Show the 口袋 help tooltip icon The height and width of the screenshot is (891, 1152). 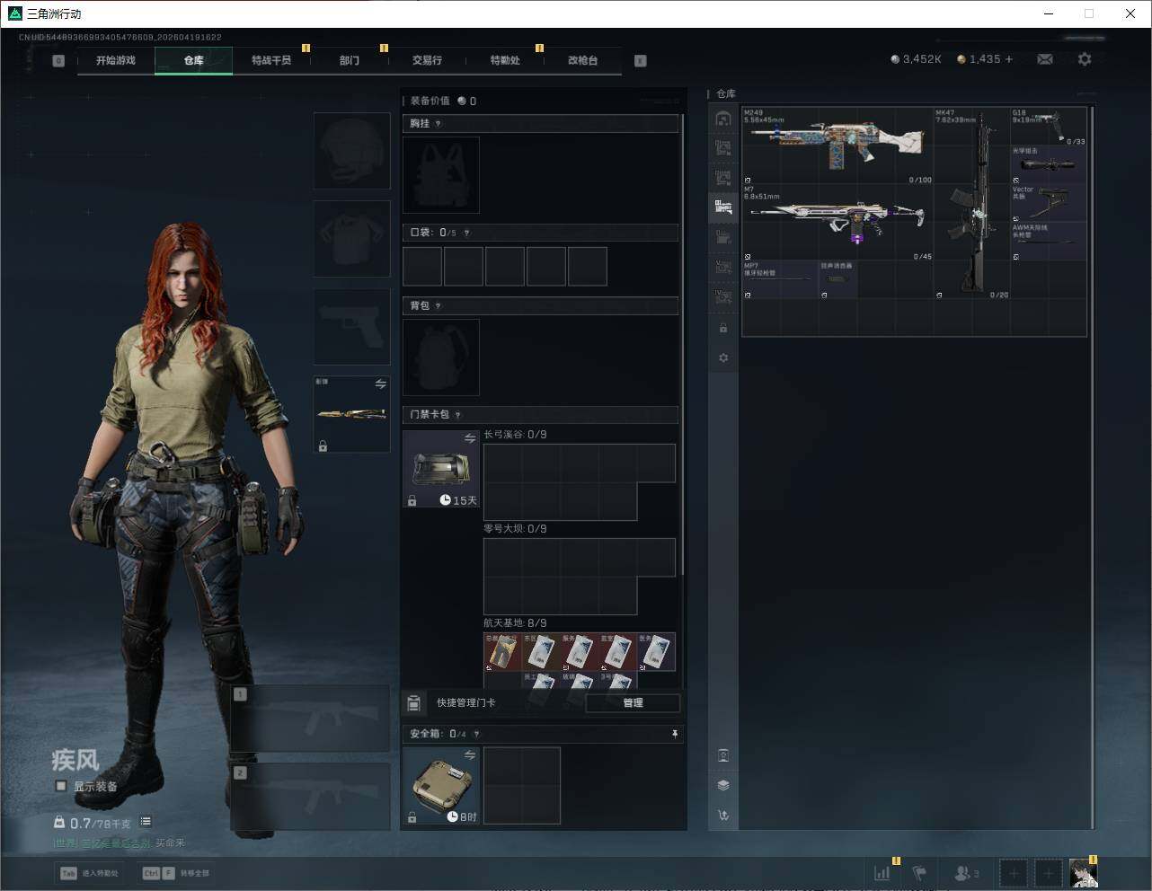(466, 233)
